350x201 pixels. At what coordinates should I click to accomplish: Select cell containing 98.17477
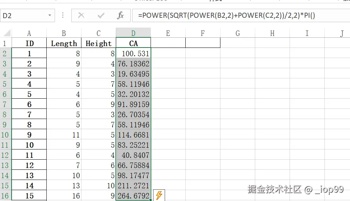point(133,175)
